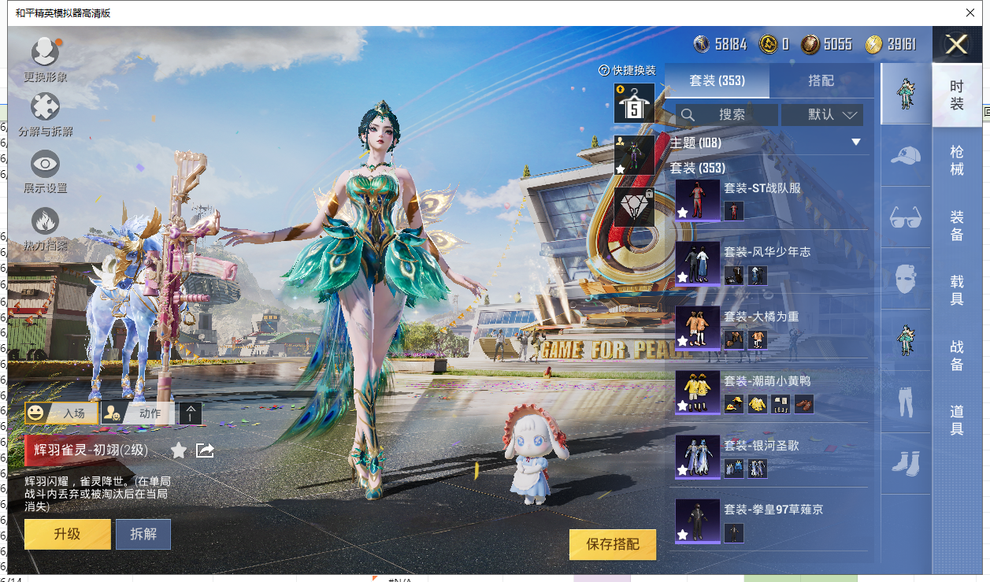Open 展示设置 eye icon
990x582 pixels.
click(45, 164)
